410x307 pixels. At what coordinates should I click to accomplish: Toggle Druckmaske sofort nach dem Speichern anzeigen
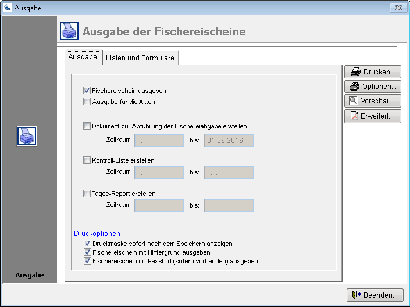coord(87,244)
